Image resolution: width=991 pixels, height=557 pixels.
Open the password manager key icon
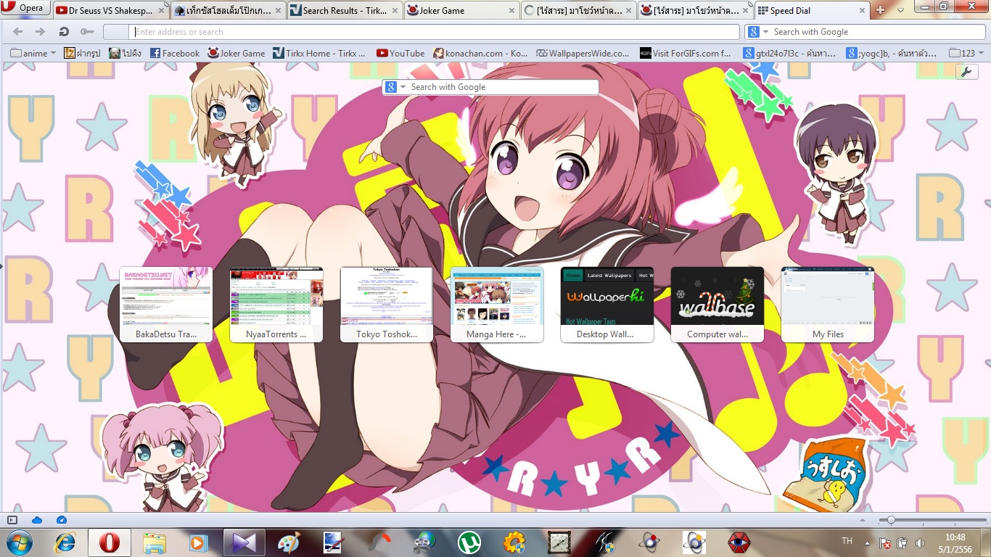coord(87,32)
